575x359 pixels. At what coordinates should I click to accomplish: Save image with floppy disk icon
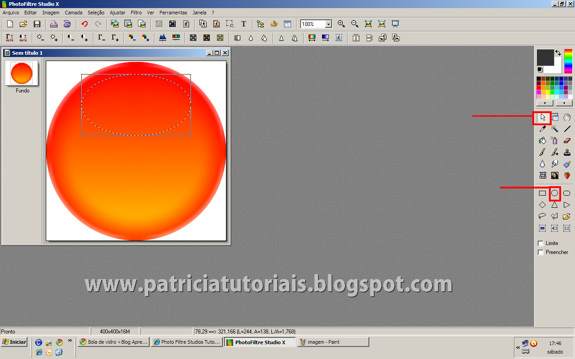37,24
